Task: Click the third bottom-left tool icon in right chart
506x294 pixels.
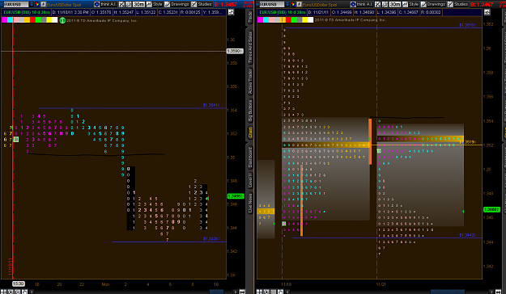Action: [274, 292]
